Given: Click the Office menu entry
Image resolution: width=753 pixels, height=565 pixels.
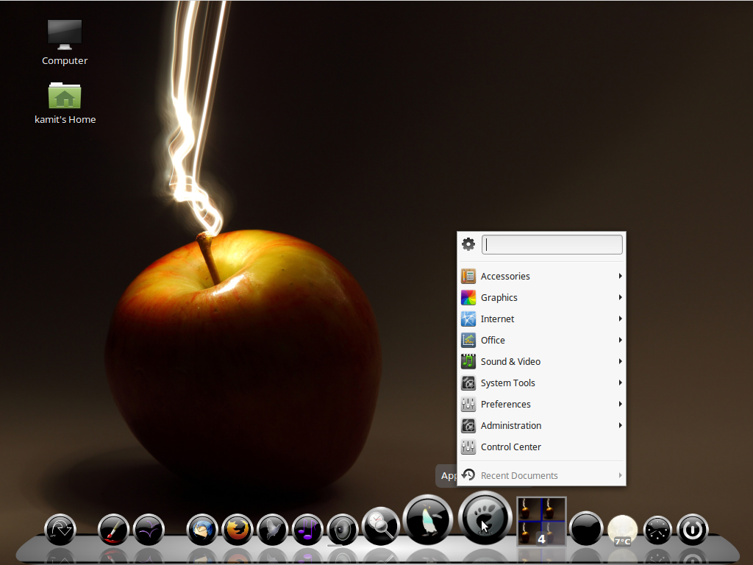Looking at the screenshot, I should (493, 340).
